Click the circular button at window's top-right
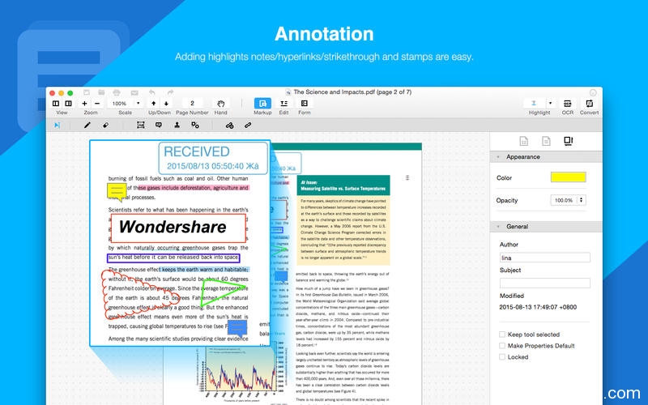Viewport: 648px width, 405px height. click(x=593, y=92)
